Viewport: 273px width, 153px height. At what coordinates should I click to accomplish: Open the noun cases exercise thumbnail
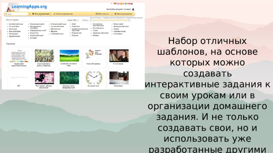point(20,56)
